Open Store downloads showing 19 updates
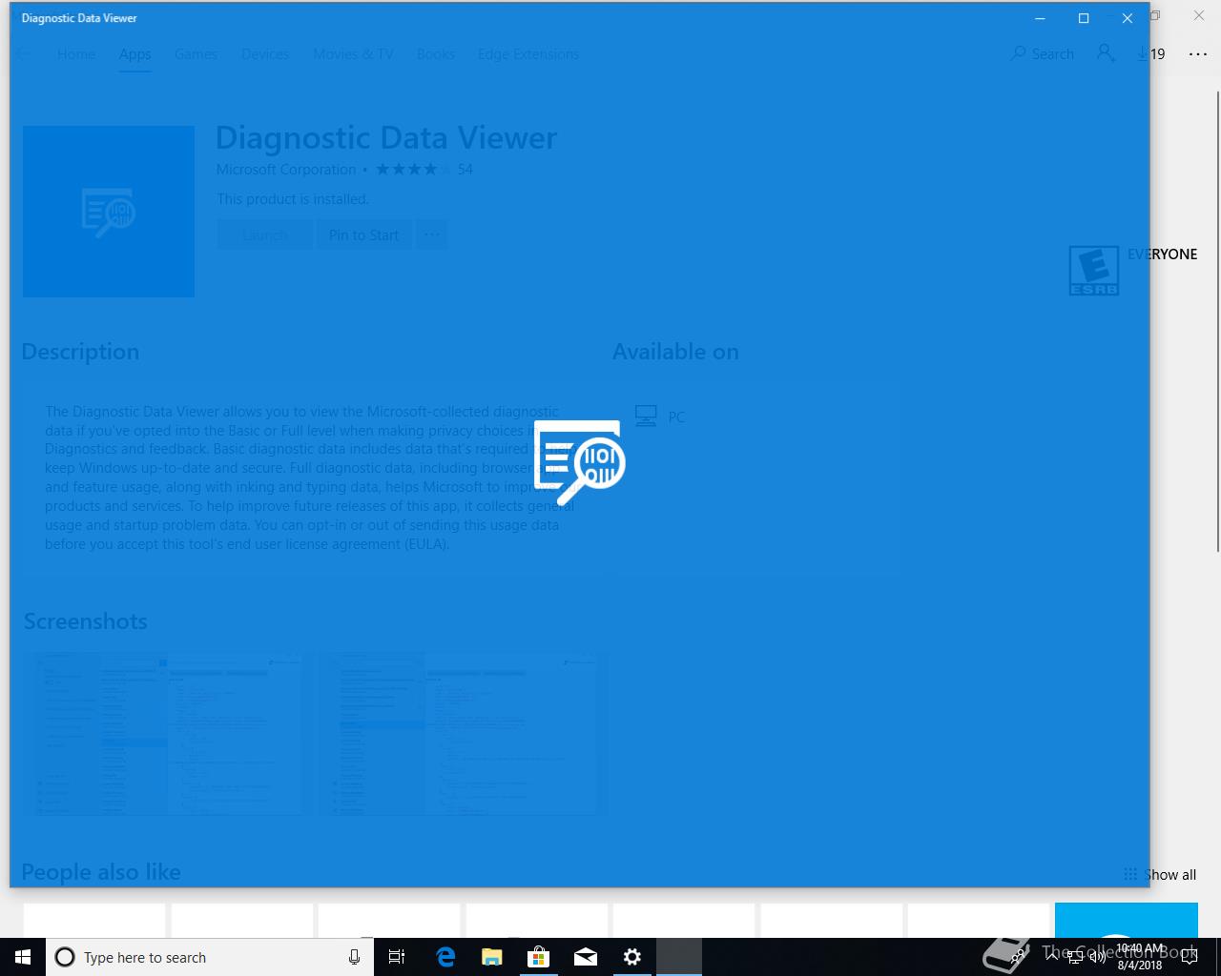This screenshot has width=1221, height=976. point(1157,54)
